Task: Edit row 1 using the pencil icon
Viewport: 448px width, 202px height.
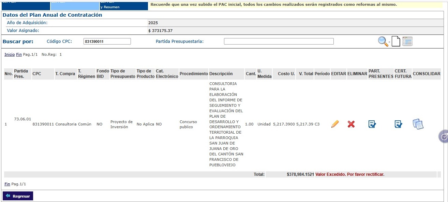Action: click(335, 124)
